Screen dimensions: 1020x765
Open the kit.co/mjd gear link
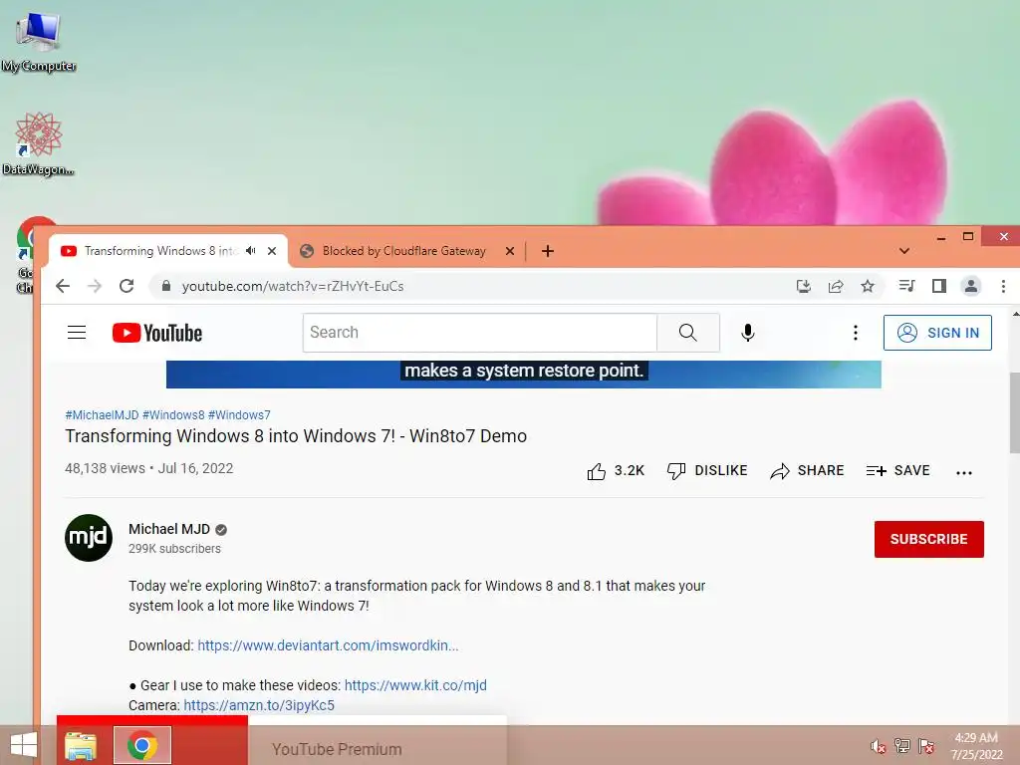[x=415, y=685]
